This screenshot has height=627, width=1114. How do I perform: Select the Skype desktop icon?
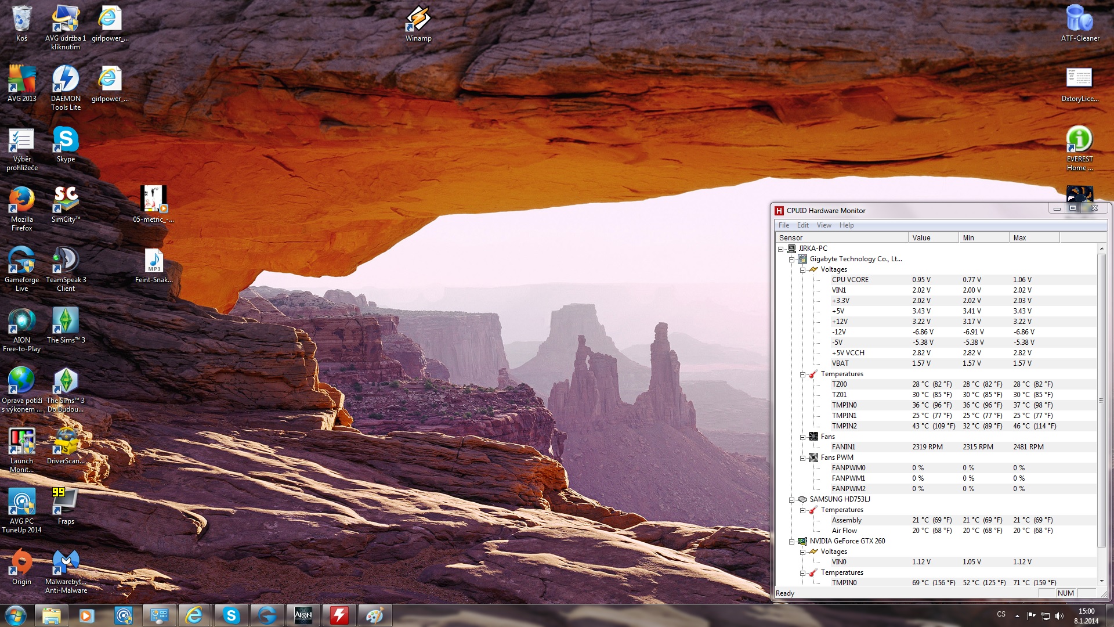click(66, 140)
